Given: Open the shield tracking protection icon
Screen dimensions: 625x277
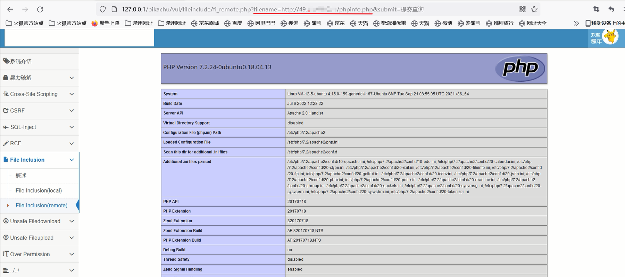Looking at the screenshot, I should tap(102, 9).
